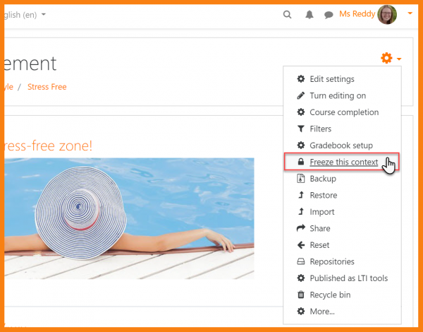Select Edit settings from the menu

(x=331, y=79)
